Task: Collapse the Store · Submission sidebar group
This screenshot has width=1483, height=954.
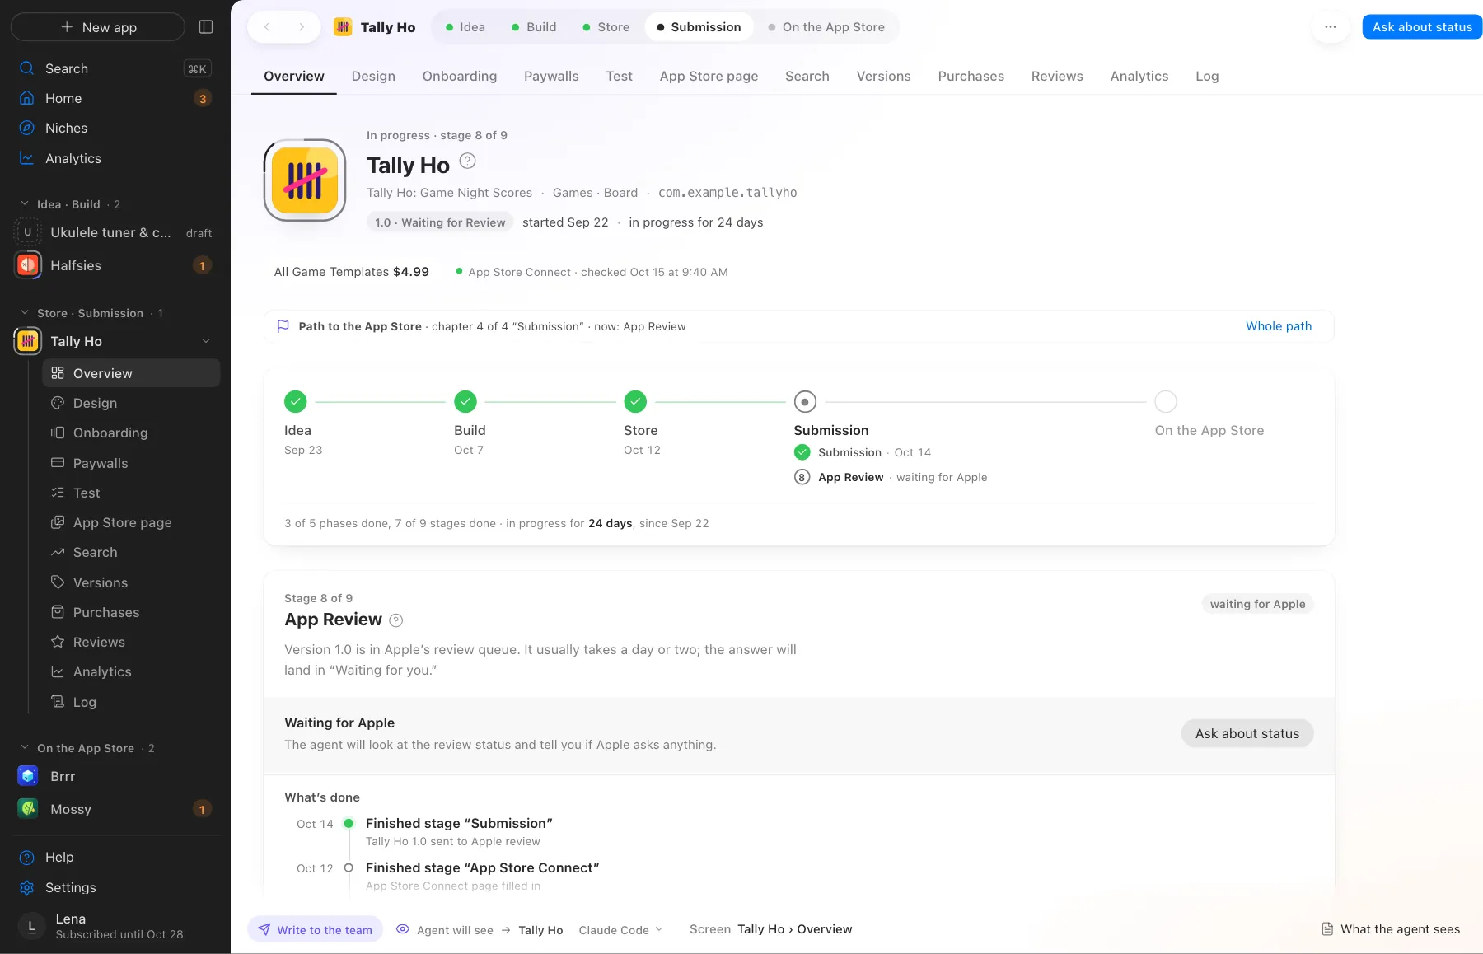Action: point(24,313)
